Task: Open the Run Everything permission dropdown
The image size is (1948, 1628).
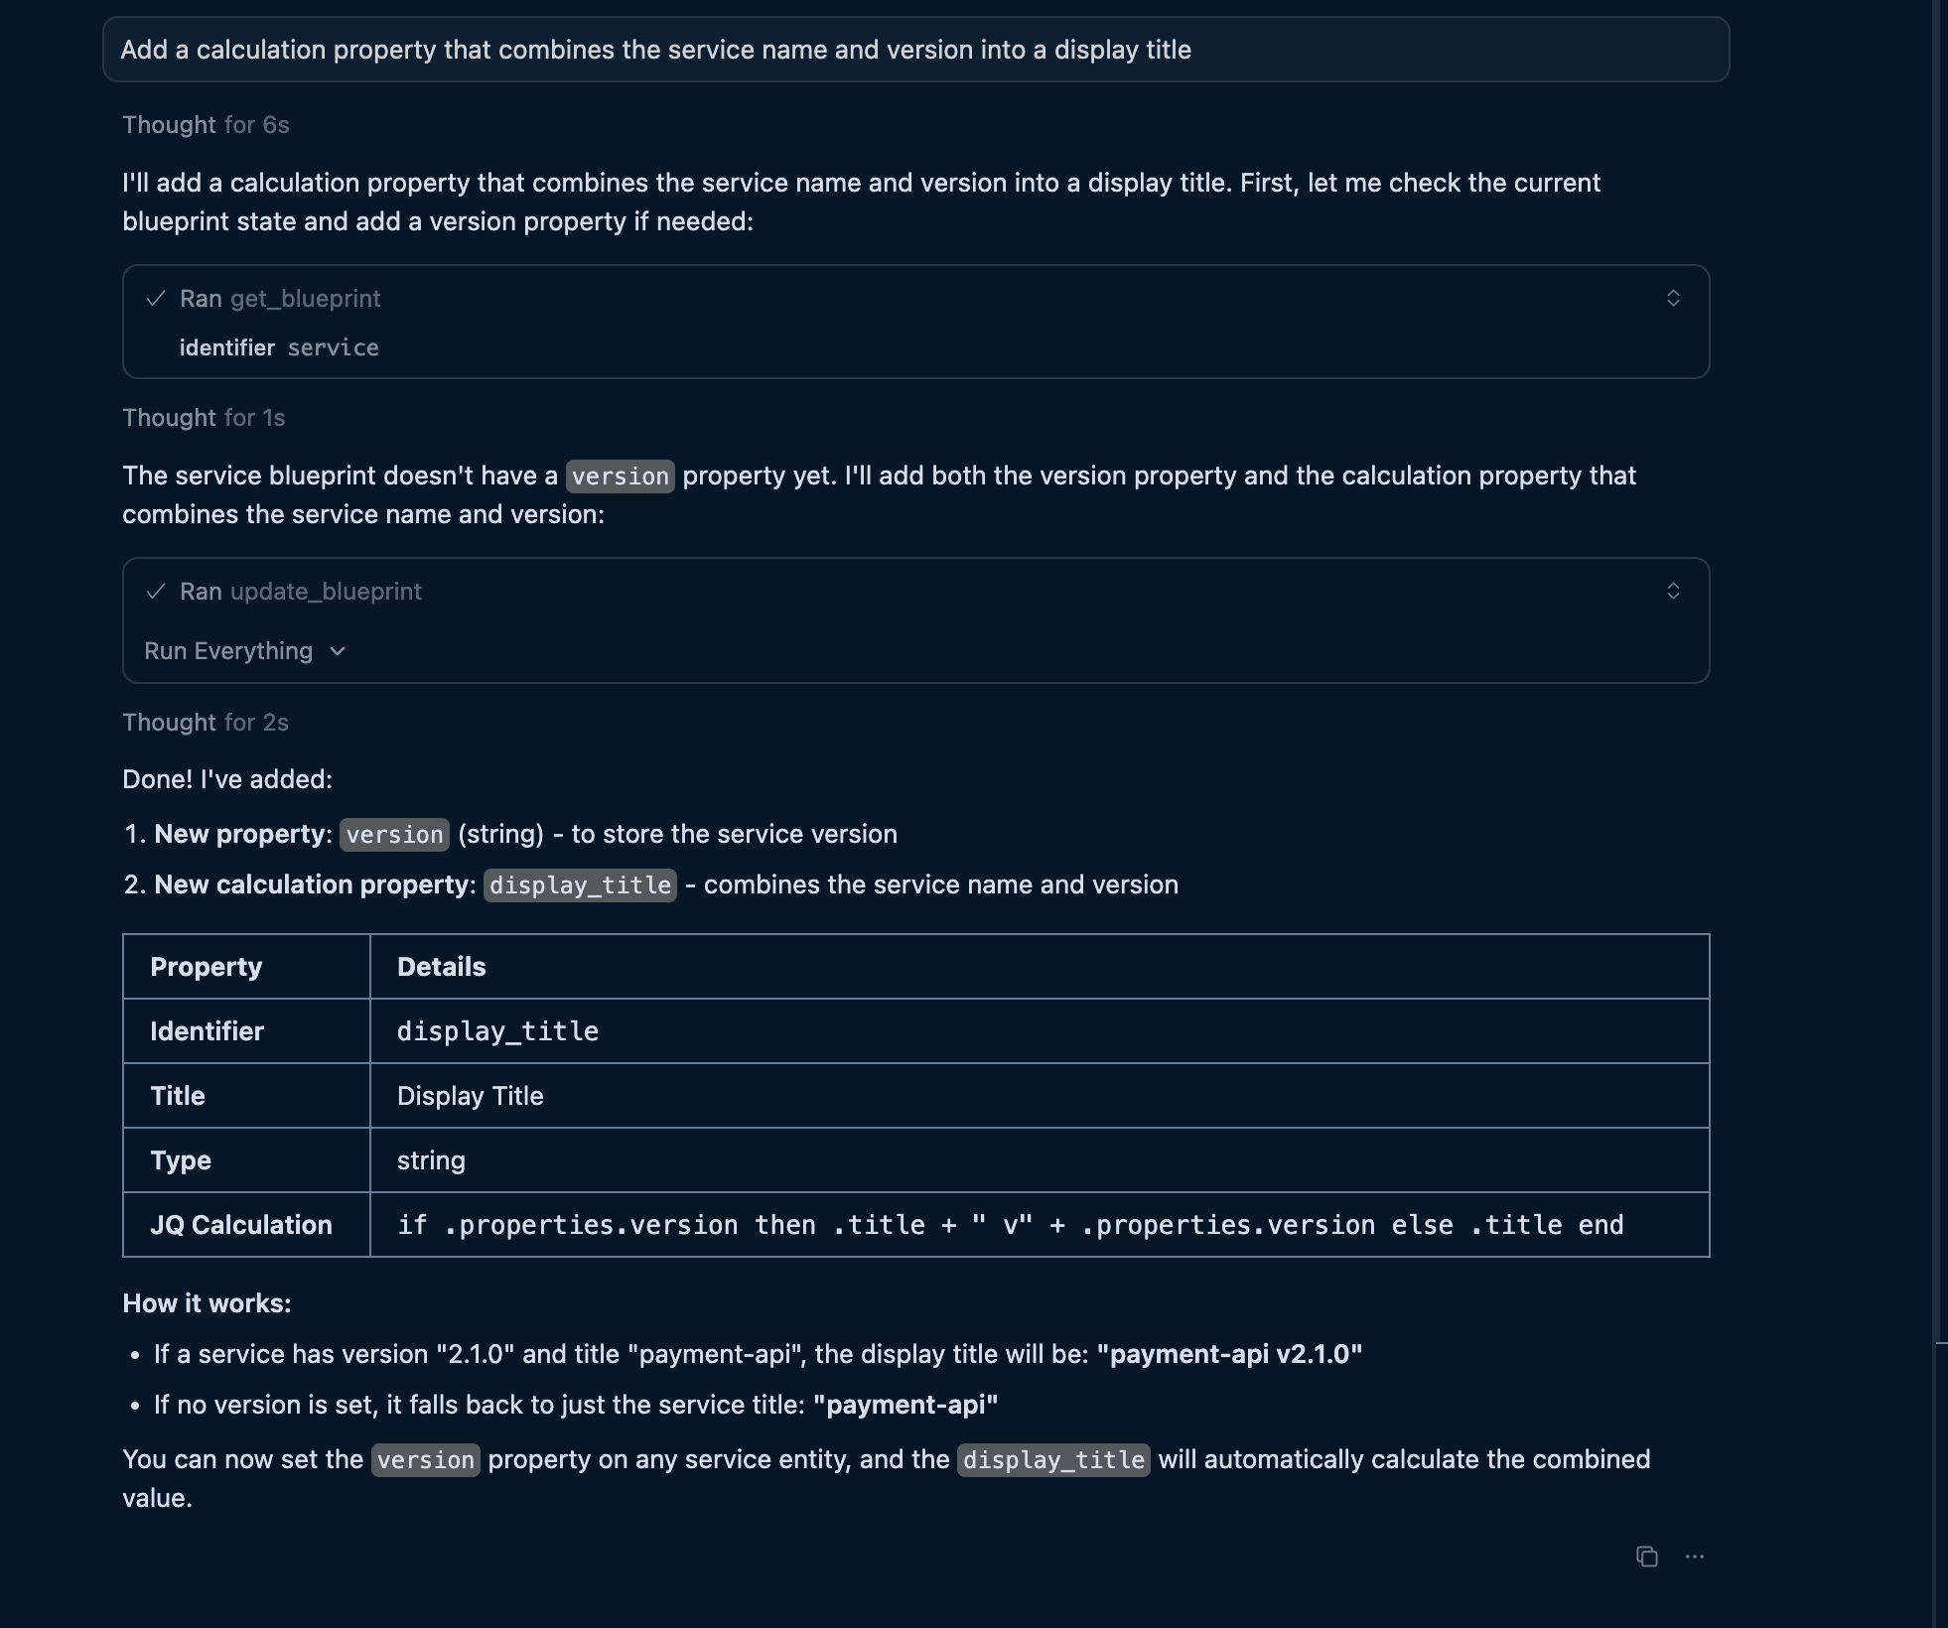Action: tap(244, 651)
